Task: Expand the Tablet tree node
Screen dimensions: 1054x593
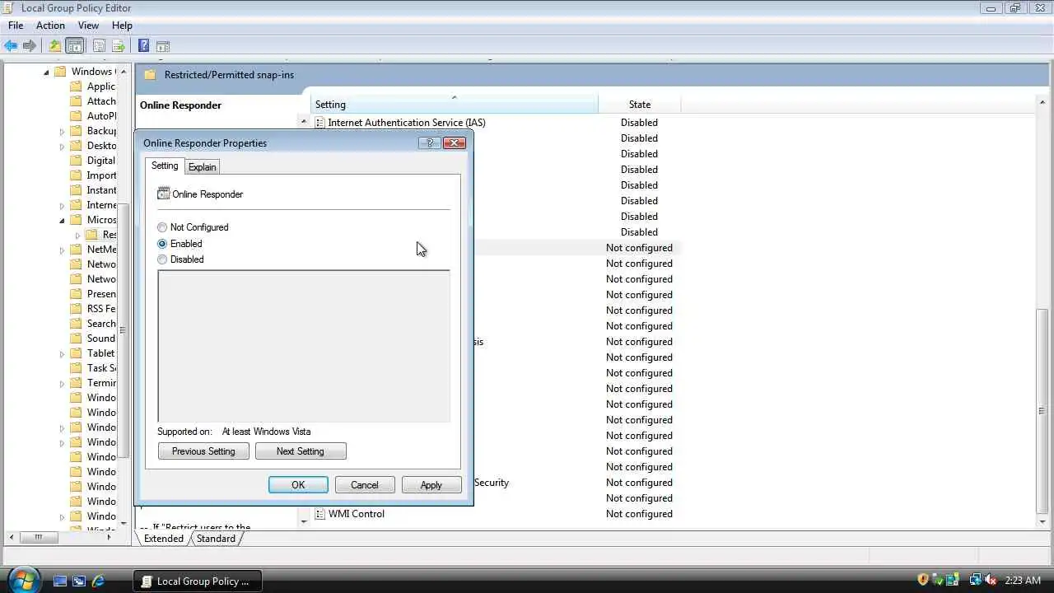Action: [62, 353]
